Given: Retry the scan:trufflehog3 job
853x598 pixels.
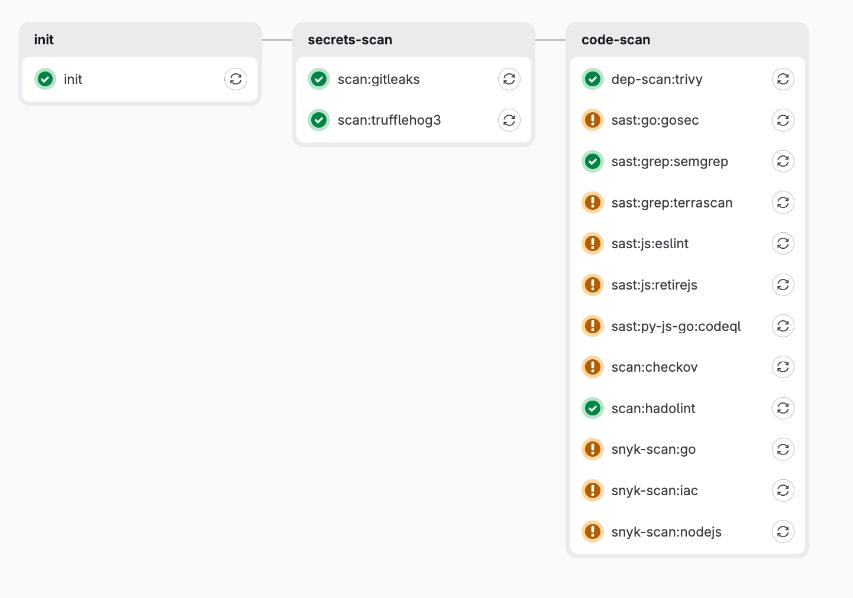Looking at the screenshot, I should pyautogui.click(x=509, y=120).
